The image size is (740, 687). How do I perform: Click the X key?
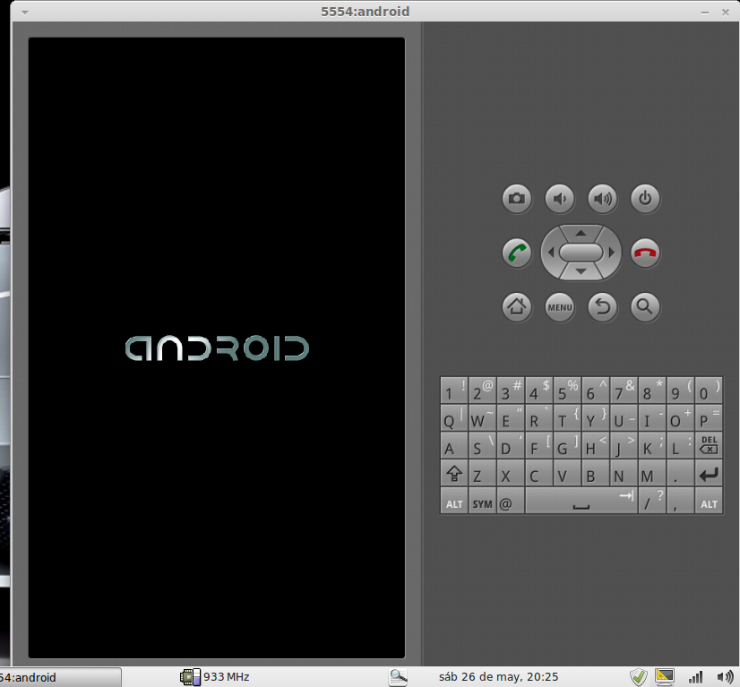click(511, 473)
